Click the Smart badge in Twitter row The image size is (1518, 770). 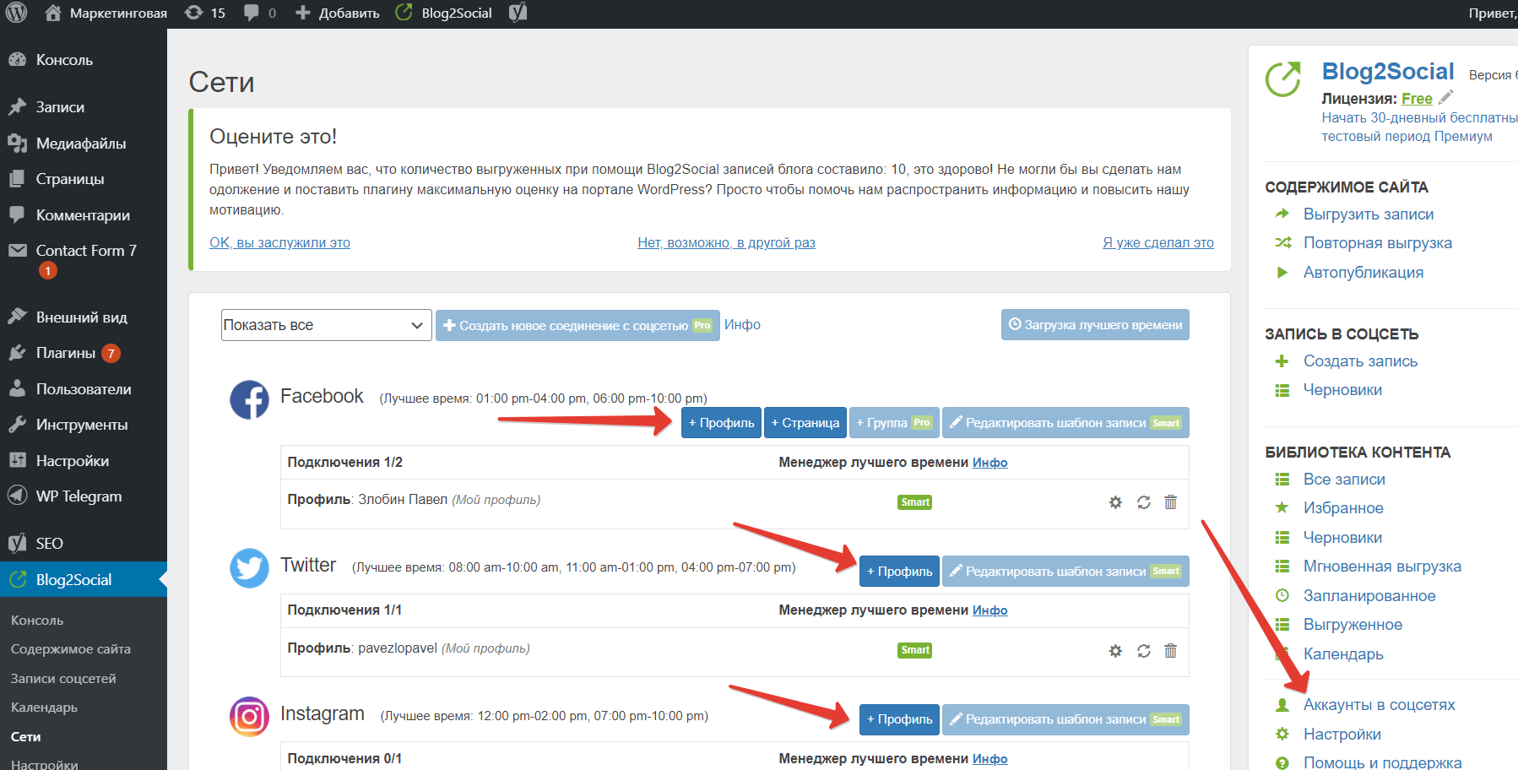point(915,650)
